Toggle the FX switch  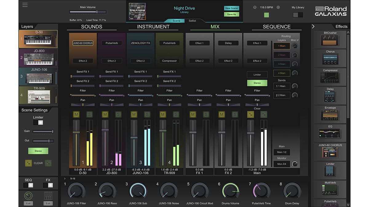tap(48, 185)
